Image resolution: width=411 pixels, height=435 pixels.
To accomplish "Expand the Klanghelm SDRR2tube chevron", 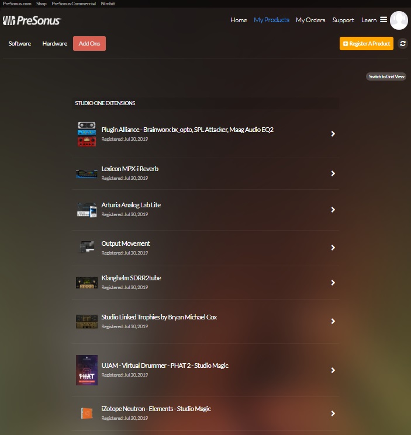I will click(333, 283).
